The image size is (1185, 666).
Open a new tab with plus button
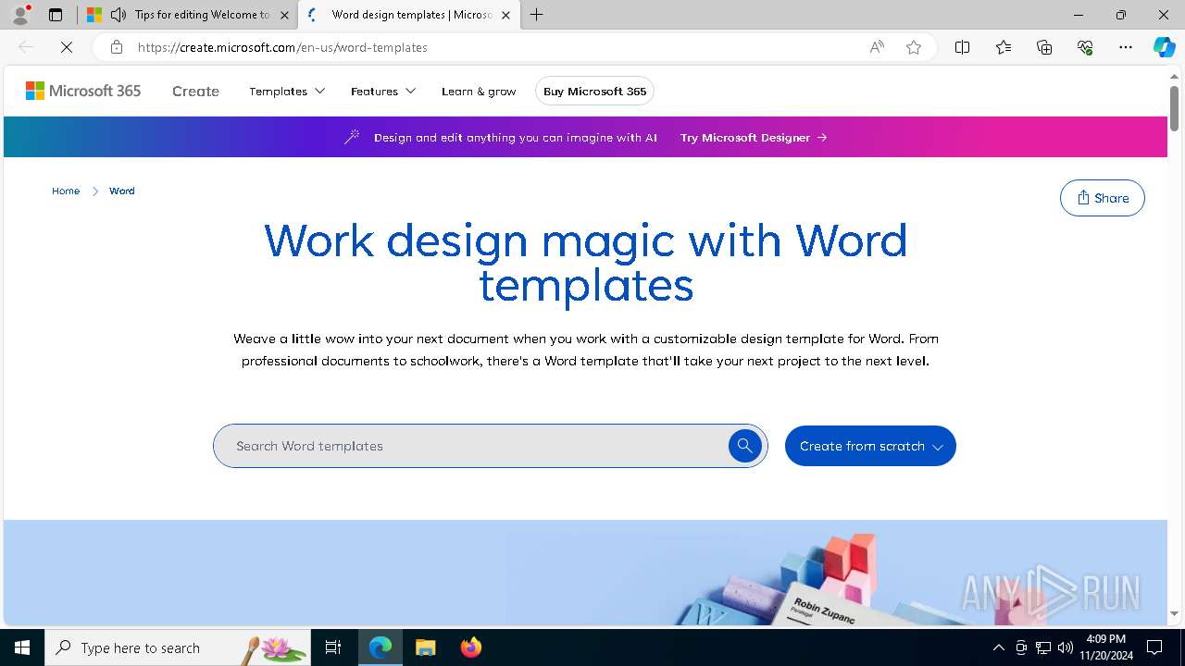[536, 15]
